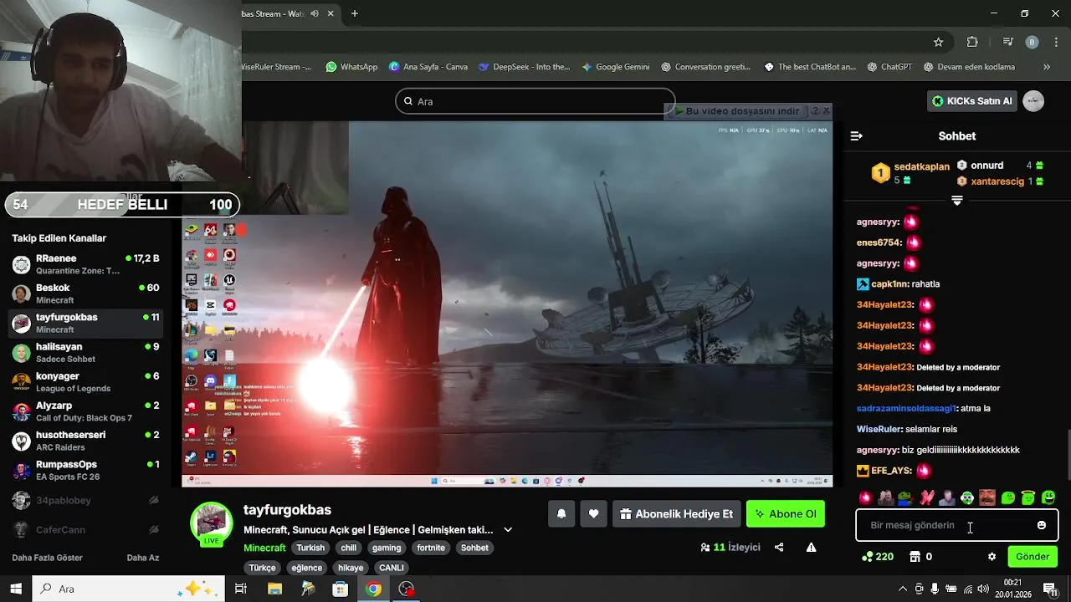This screenshot has height=602, width=1071.
Task: Insert the Pepe frog quick emote
Action: pos(906,498)
